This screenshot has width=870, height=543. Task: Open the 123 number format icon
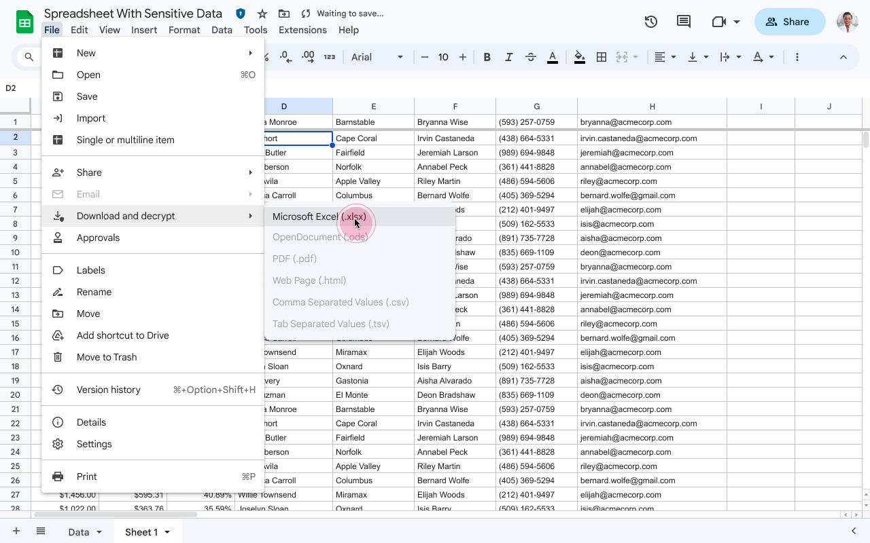(x=330, y=57)
